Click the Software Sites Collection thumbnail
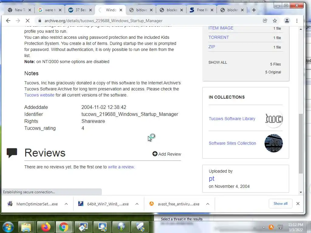Screen dimensions: 311x233 click(274, 143)
